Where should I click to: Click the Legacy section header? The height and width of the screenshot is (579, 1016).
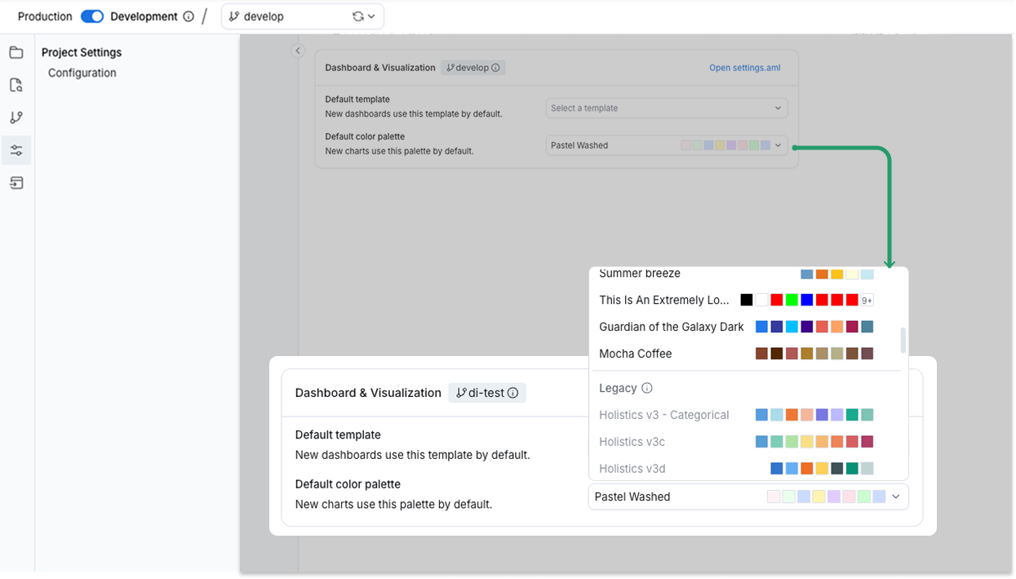coord(618,388)
